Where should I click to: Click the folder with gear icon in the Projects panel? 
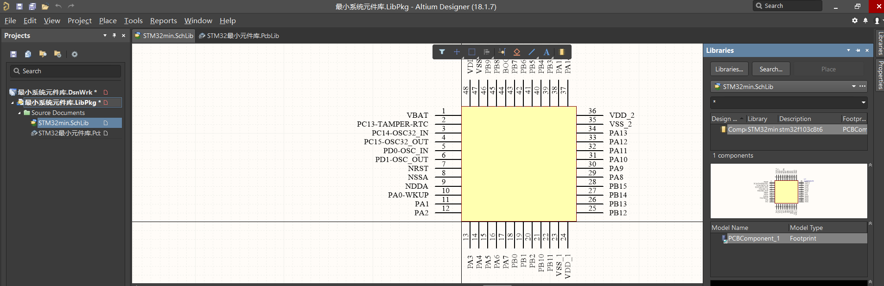click(x=57, y=54)
